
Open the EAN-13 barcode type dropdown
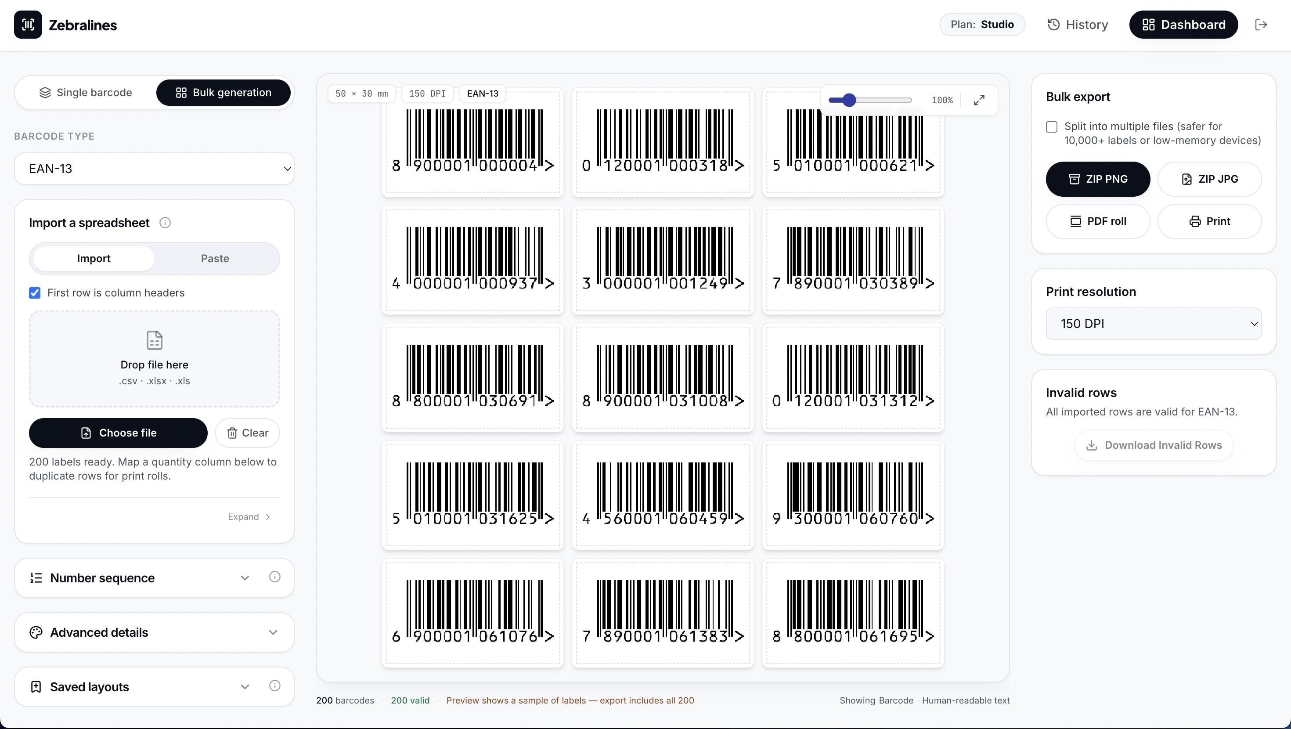(x=155, y=169)
